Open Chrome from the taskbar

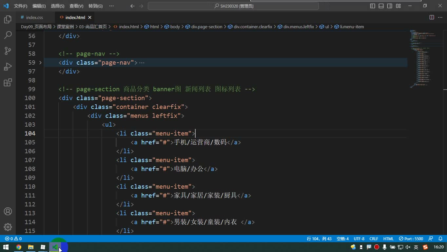(x=19, y=247)
